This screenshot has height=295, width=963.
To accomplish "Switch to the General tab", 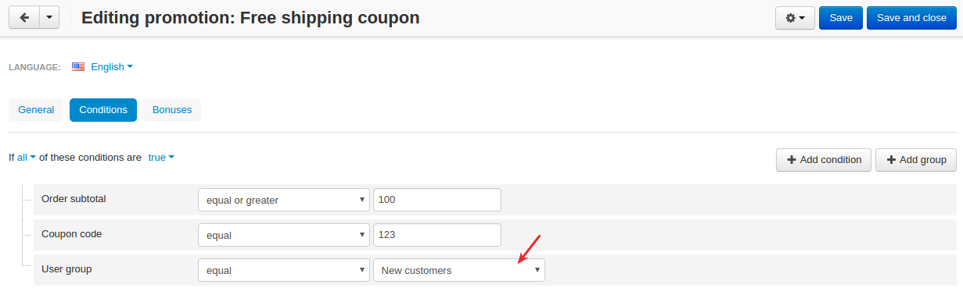I will (36, 110).
